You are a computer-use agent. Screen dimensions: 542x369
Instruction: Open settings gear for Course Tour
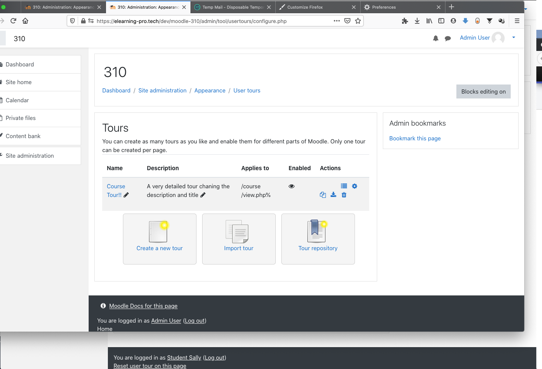pos(355,186)
